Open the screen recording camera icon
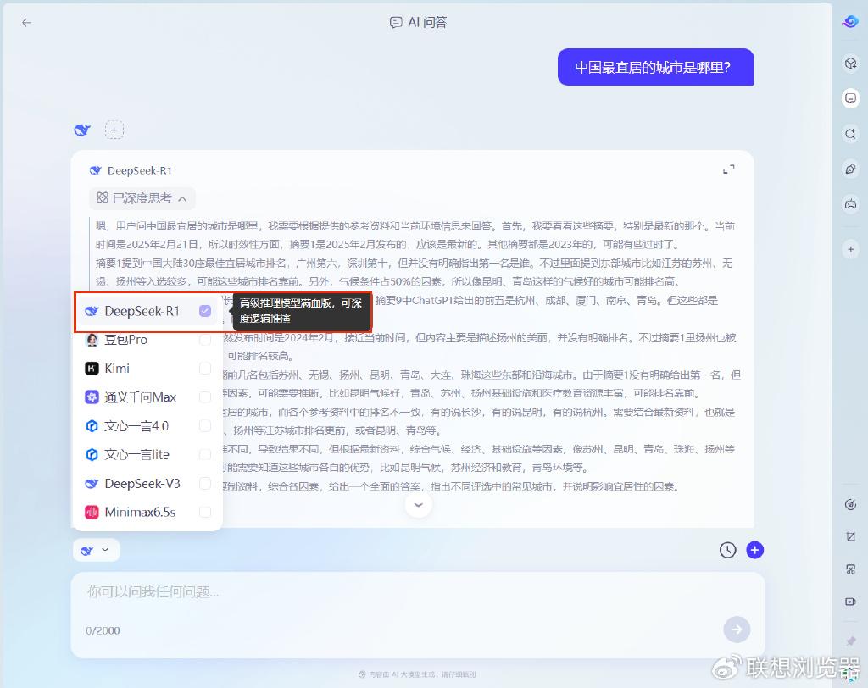This screenshot has height=688, width=868. 851,602
